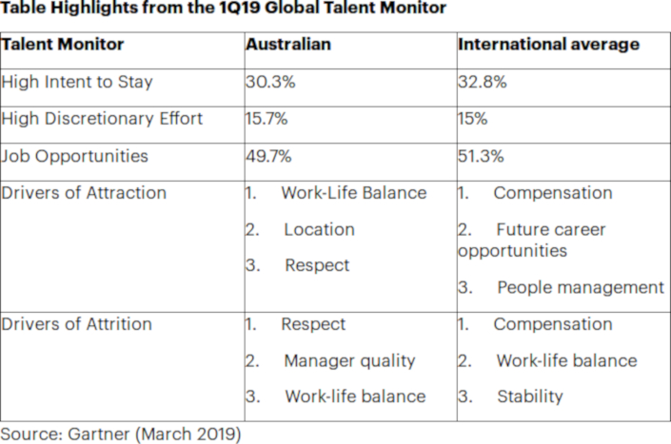Screen dimensions: 671x444
Task: Select the 30.3% cell
Action: [271, 82]
